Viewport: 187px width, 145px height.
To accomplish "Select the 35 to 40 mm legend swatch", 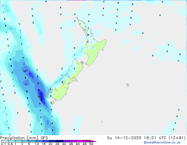I will 73,141.
